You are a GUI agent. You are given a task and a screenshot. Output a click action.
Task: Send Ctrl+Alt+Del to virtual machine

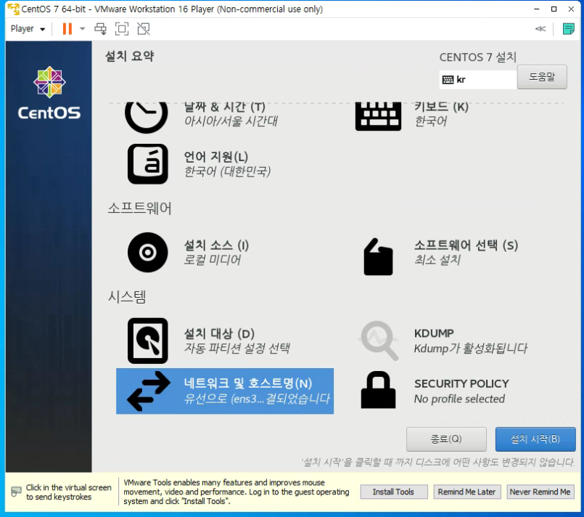coord(100,29)
